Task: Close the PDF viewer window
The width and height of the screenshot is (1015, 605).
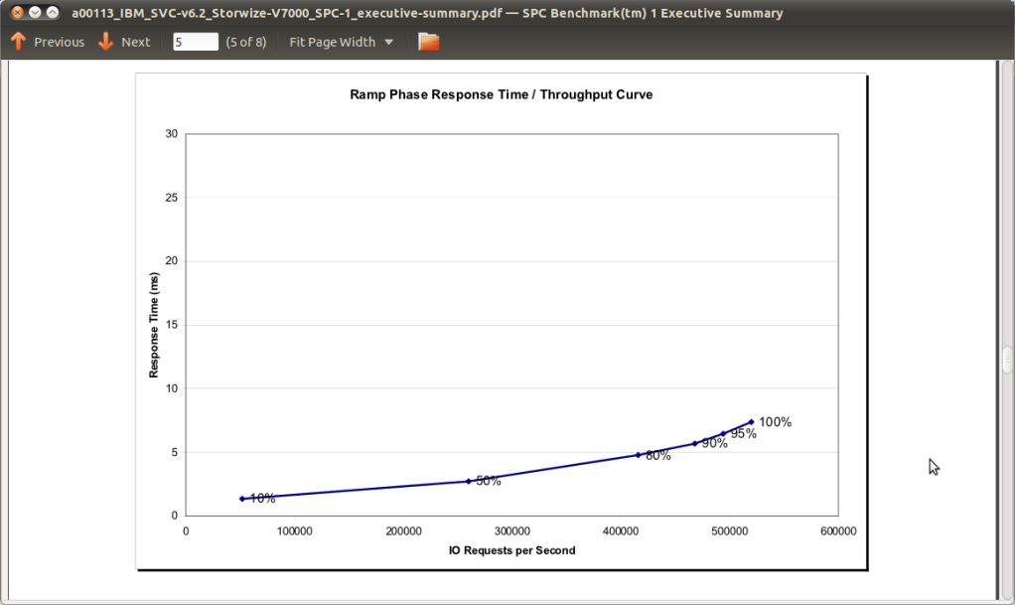Action: tap(17, 13)
